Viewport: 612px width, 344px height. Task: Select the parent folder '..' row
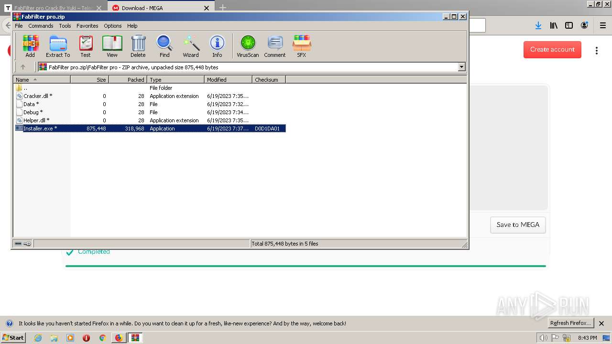point(150,88)
